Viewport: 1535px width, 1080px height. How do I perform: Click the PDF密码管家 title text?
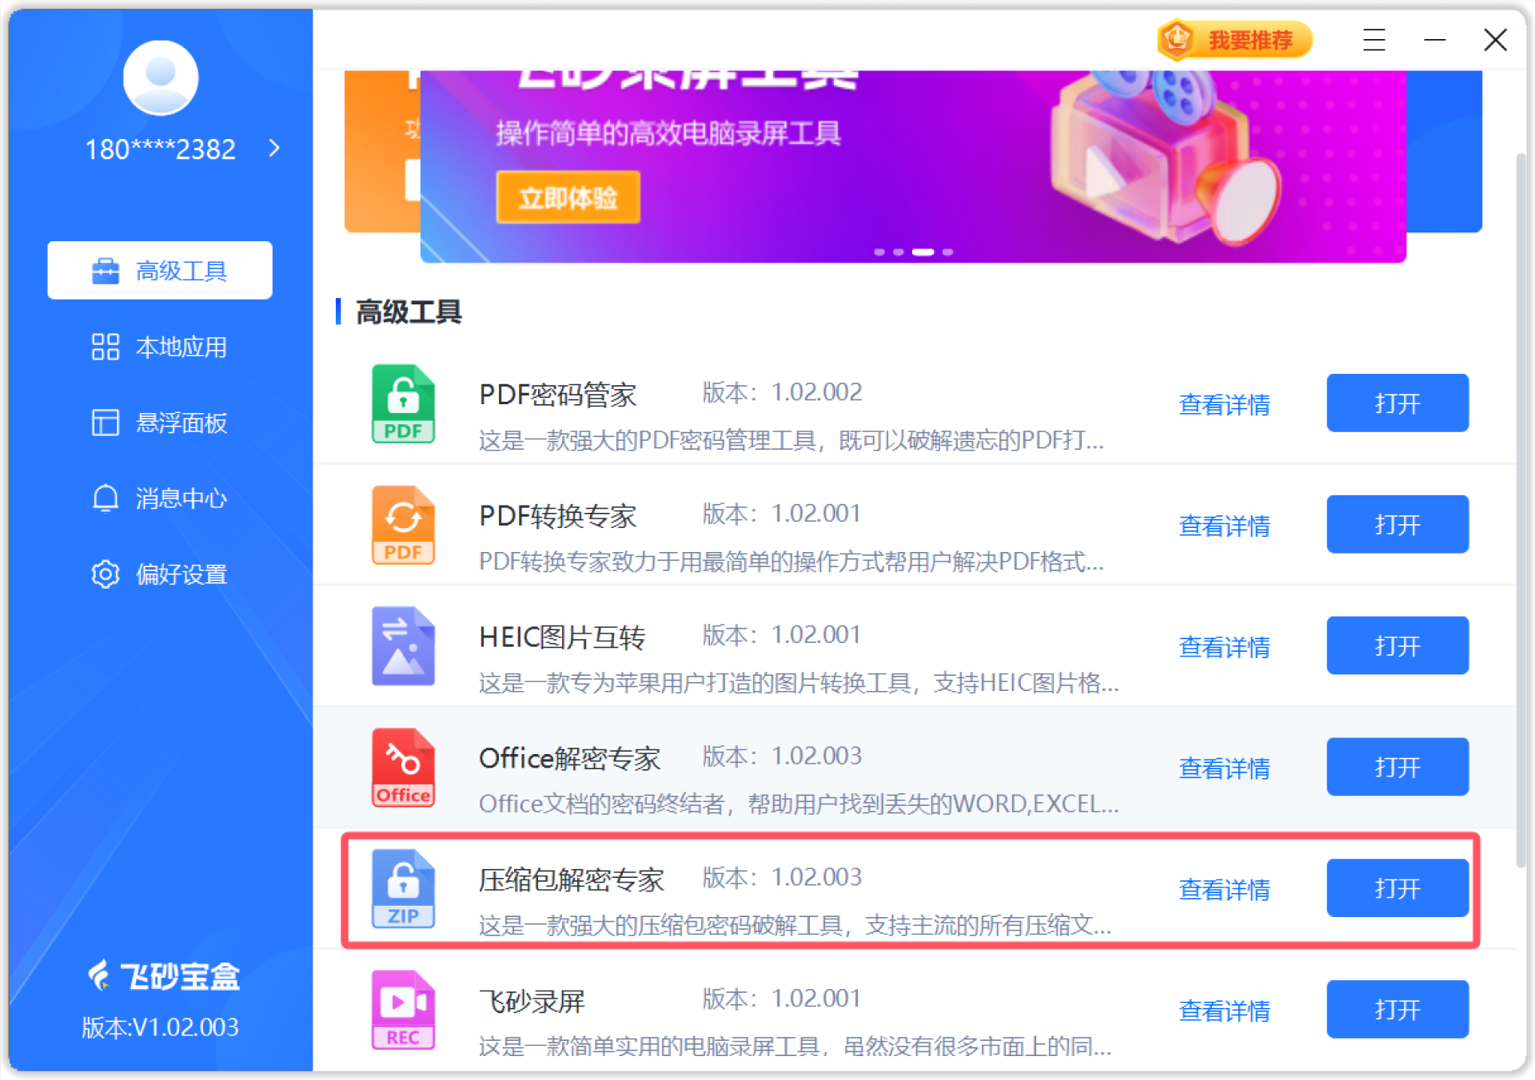[x=557, y=394]
